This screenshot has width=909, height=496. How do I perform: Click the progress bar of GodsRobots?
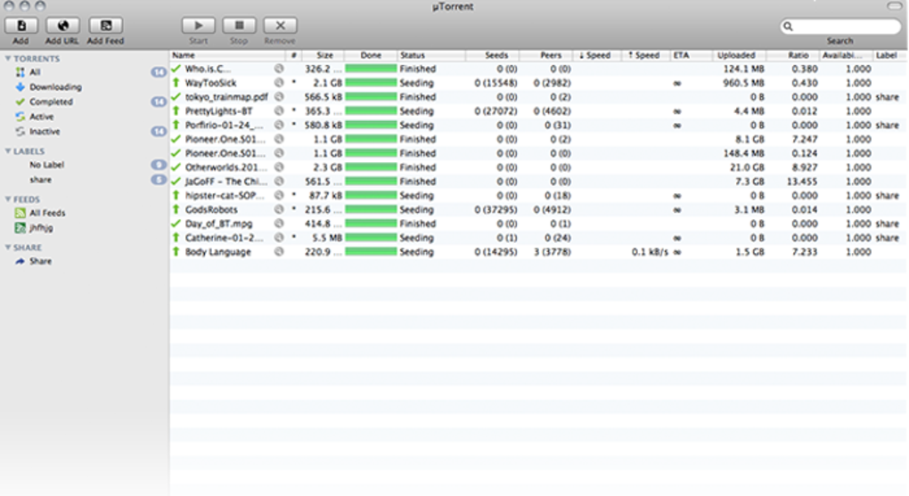[371, 209]
